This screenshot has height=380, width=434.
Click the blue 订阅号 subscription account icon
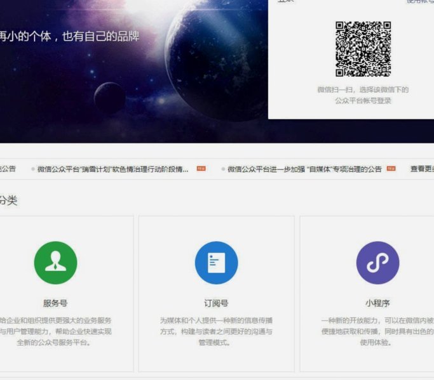click(216, 263)
